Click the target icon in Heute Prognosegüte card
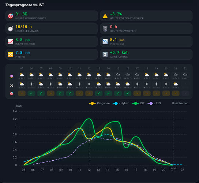Viewport: 199px width, 183px height. tap(11, 16)
